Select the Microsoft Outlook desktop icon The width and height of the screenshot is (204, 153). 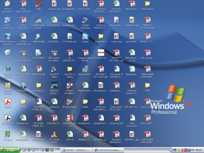coord(8,85)
